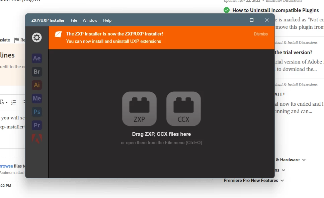Viewport: 324px width, 198px height.
Task: Click the white notification banner icon
Action: (58, 34)
